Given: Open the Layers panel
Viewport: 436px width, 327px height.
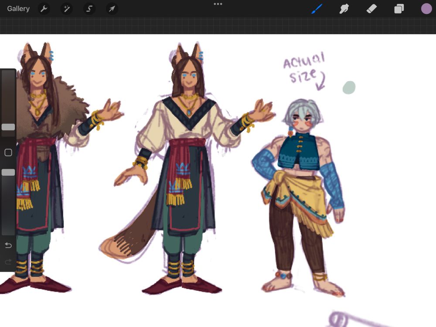Looking at the screenshot, I should (399, 9).
